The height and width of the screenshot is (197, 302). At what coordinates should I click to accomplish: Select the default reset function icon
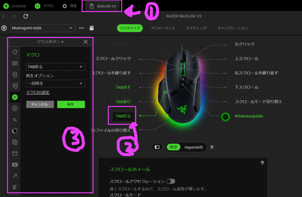point(15,52)
